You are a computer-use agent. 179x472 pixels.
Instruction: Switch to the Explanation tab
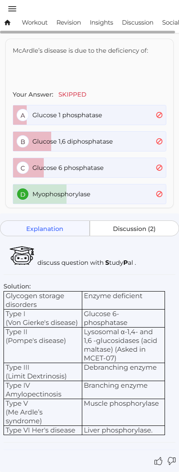pyautogui.click(x=45, y=228)
